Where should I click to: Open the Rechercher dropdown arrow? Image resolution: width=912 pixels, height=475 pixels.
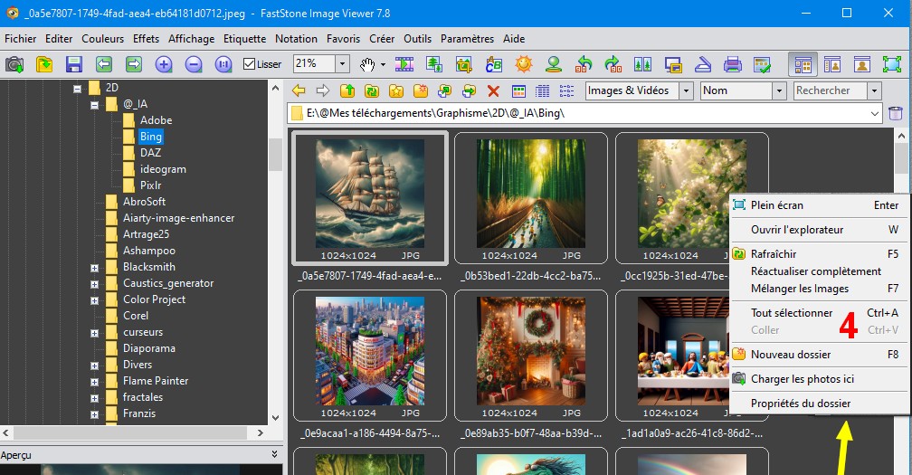point(874,90)
